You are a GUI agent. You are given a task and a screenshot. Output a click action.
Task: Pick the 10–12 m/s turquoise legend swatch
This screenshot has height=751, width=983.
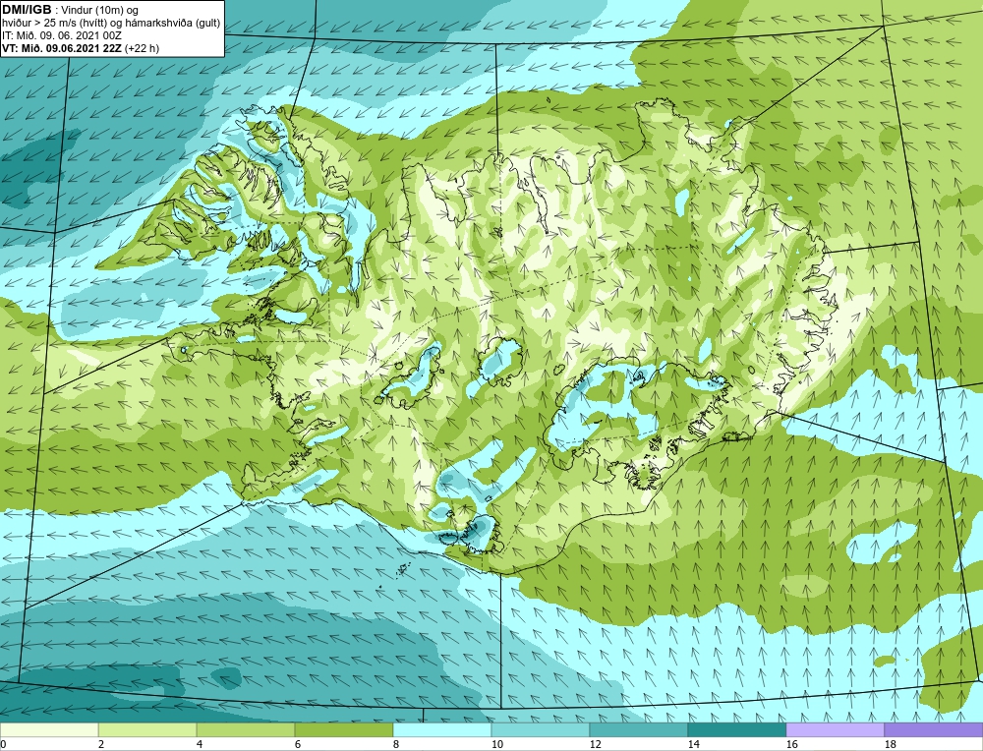pos(541,729)
